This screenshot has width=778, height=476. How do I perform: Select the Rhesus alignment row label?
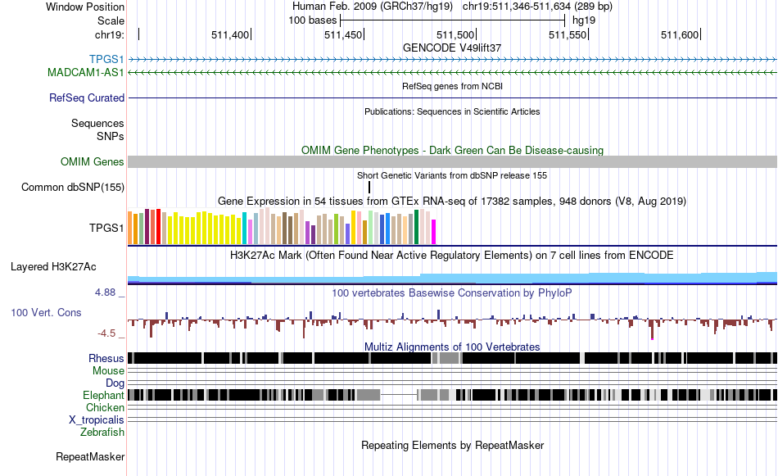point(106,358)
